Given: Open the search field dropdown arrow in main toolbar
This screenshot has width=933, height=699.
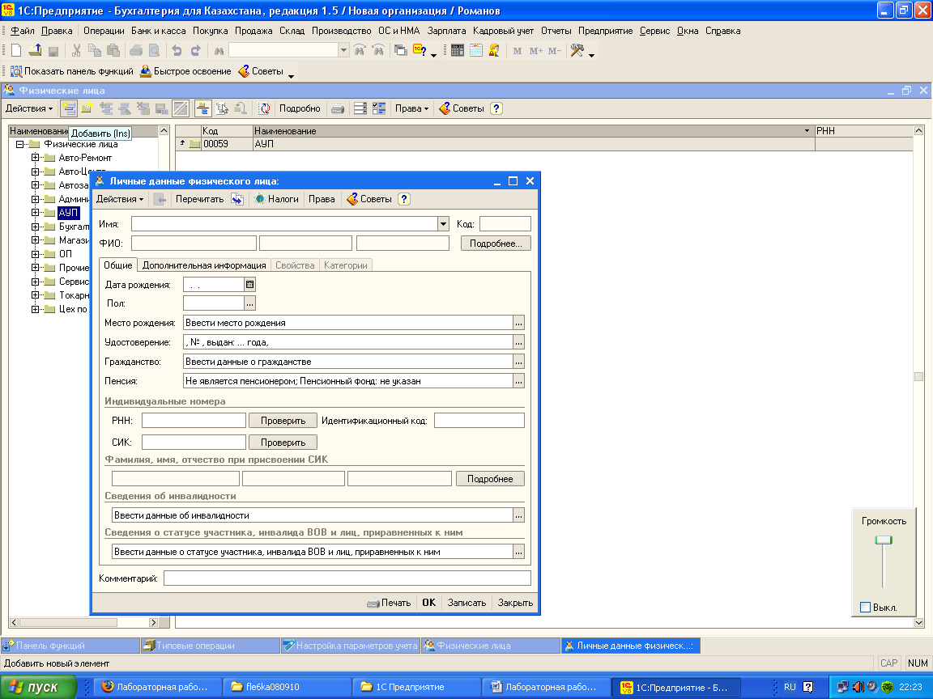Looking at the screenshot, I should tap(343, 51).
